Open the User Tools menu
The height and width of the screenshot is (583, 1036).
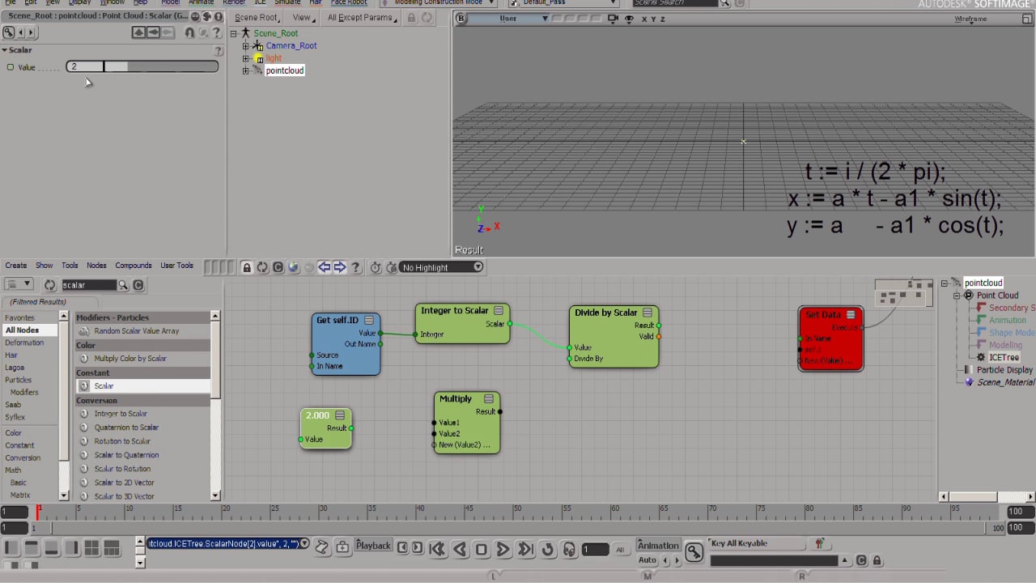(x=176, y=266)
